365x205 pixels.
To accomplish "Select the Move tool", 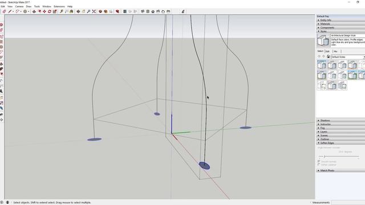I will 44,11.
